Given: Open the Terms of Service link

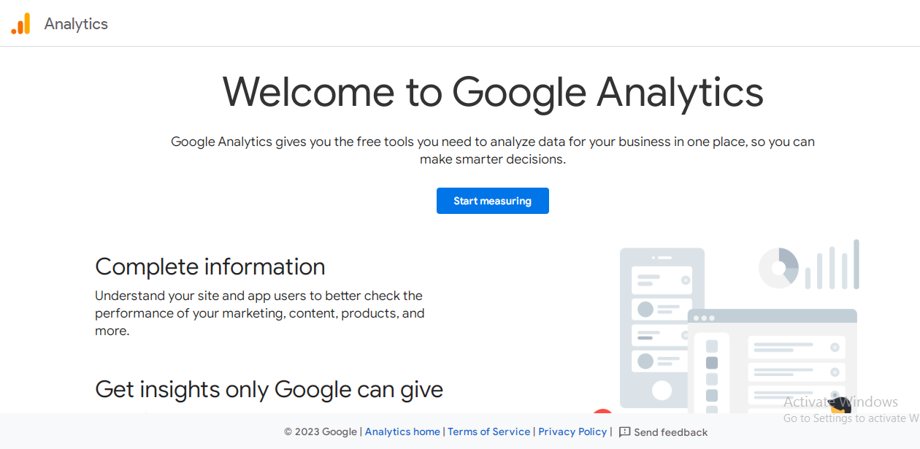Looking at the screenshot, I should pyautogui.click(x=488, y=432).
